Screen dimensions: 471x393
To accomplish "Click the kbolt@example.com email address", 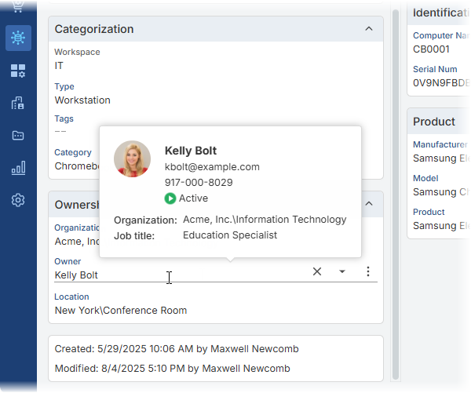I will pyautogui.click(x=212, y=167).
